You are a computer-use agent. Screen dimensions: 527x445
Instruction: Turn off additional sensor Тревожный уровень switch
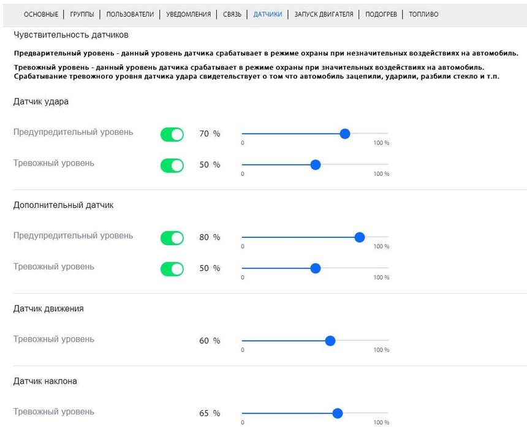172,268
